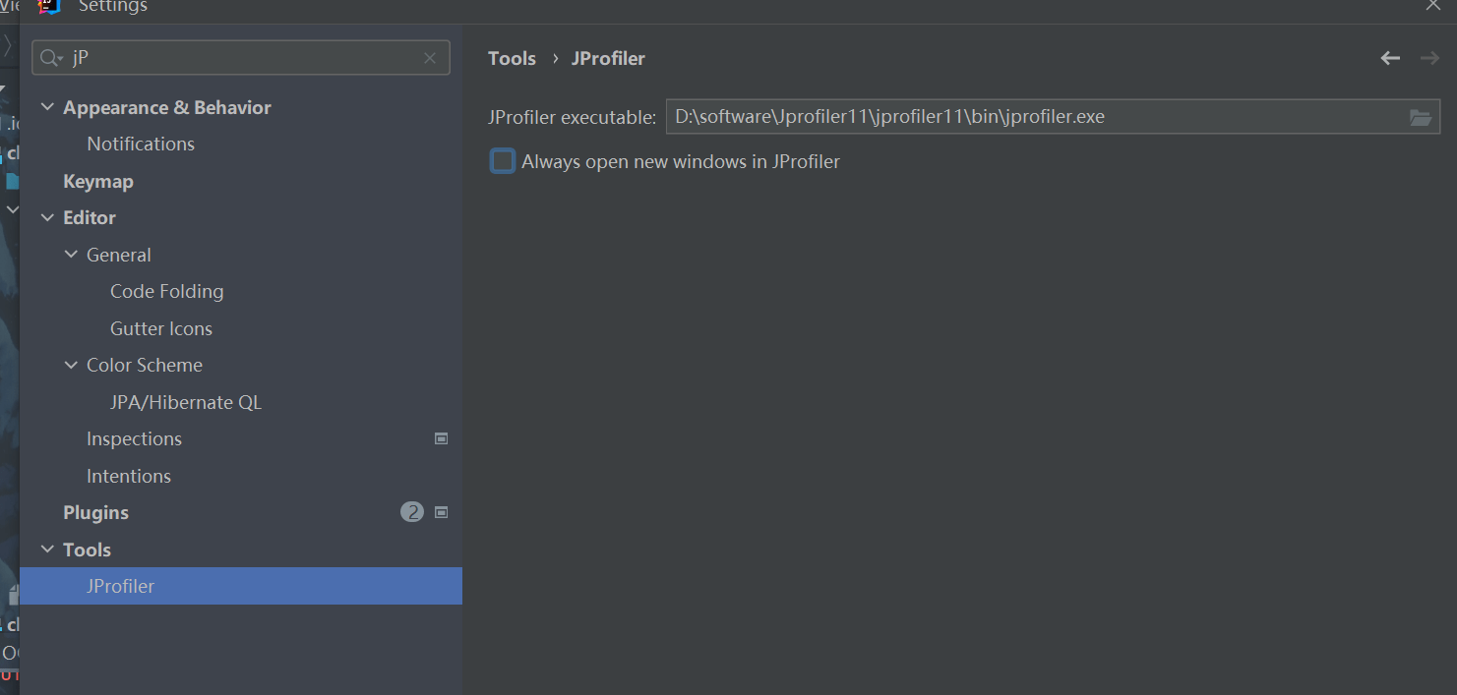Screen dimensions: 1457x695
Task: Click the Plugins update count badge
Action: pyautogui.click(x=412, y=512)
